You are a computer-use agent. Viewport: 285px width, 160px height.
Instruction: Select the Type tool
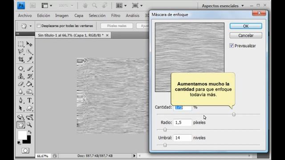29,100
